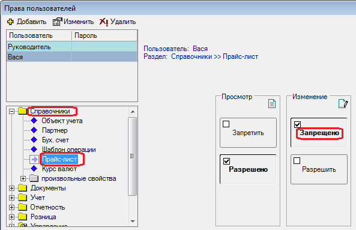Click the Документы folder icon
The height and width of the screenshot is (230, 356).
[x=22, y=188]
